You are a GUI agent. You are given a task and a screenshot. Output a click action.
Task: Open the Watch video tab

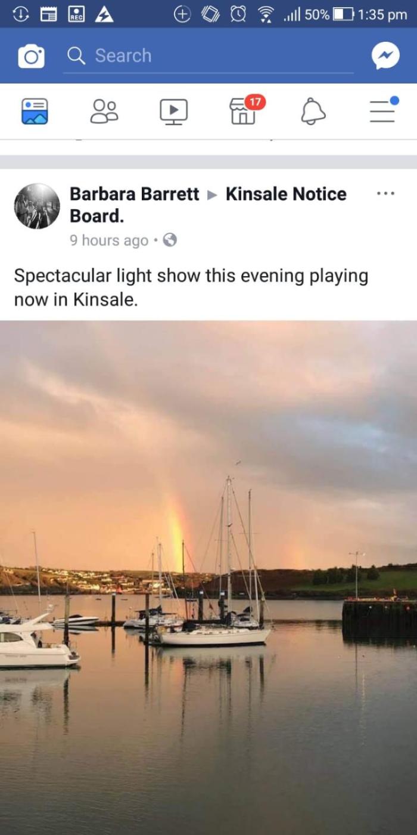(173, 112)
